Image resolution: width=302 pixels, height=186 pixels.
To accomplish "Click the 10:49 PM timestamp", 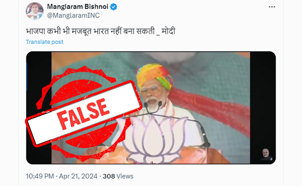I will (x=40, y=176).
